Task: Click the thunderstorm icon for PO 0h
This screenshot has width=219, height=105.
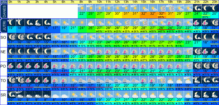Action: pos(11,66)
